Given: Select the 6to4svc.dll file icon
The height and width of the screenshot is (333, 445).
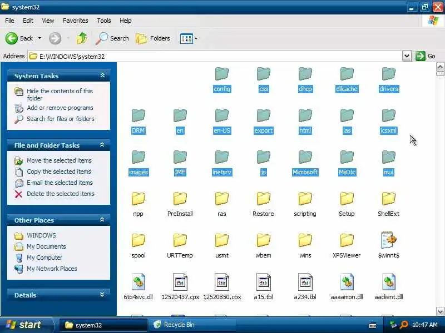Looking at the screenshot, I should (x=138, y=282).
